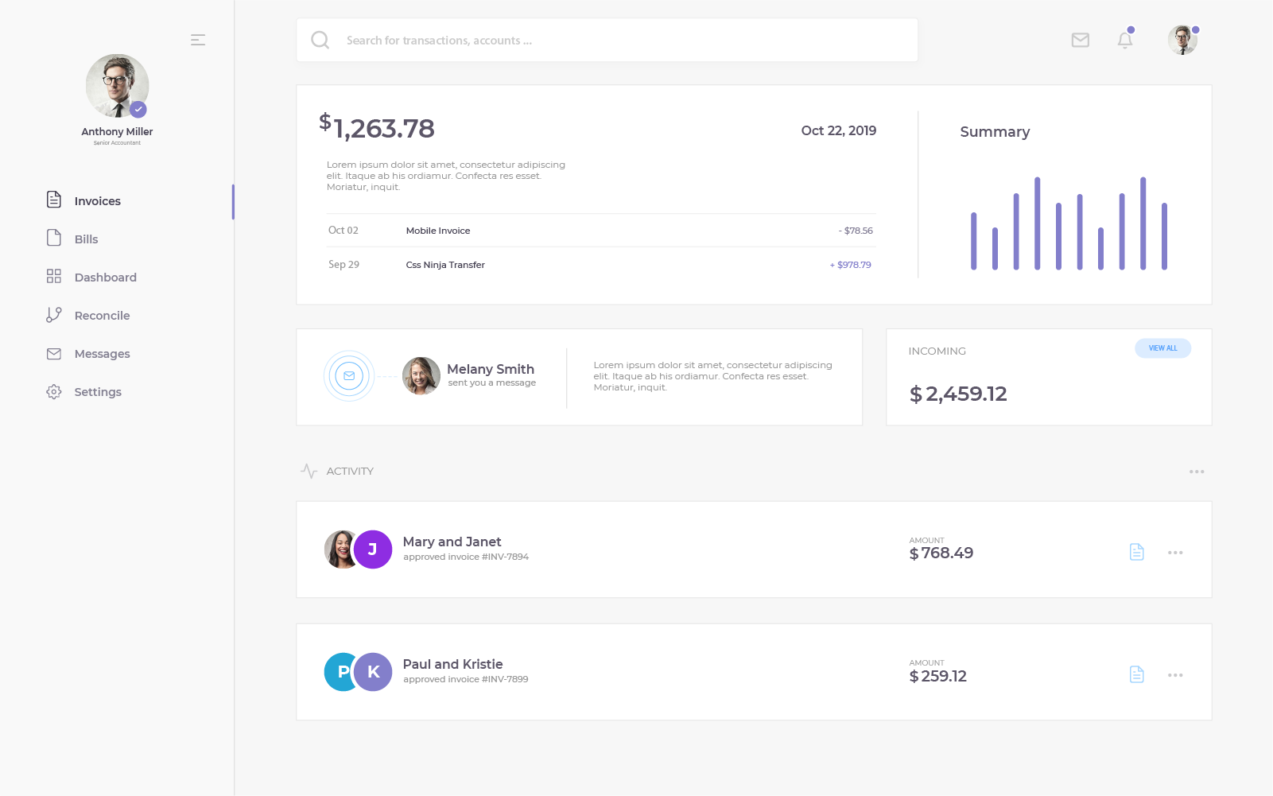
Task: Click the search magnifier icon
Action: 320,40
